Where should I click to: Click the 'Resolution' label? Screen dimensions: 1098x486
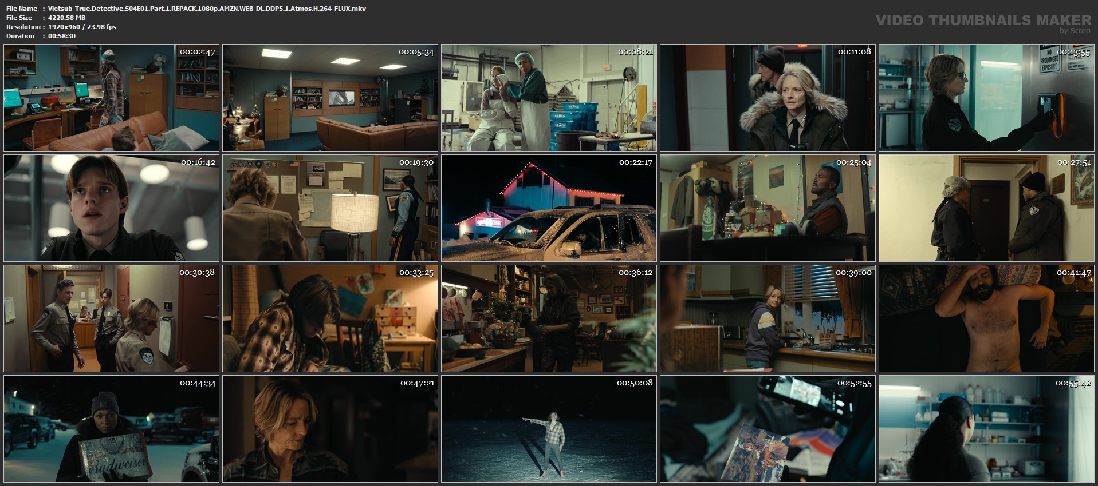[x=23, y=27]
